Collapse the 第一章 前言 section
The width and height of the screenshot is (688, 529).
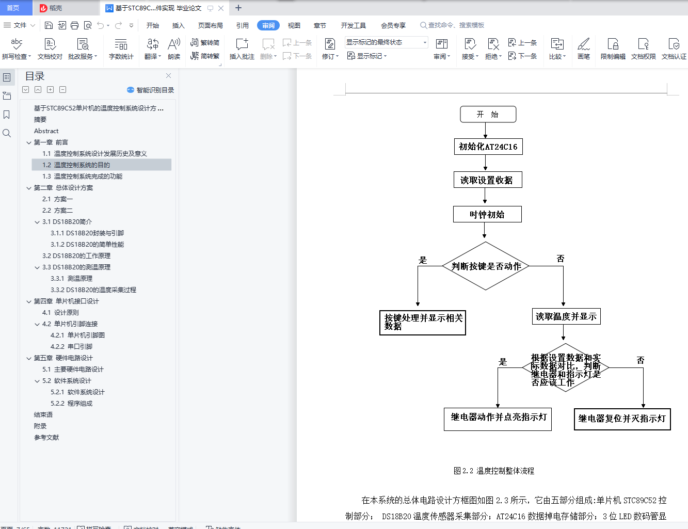point(29,142)
